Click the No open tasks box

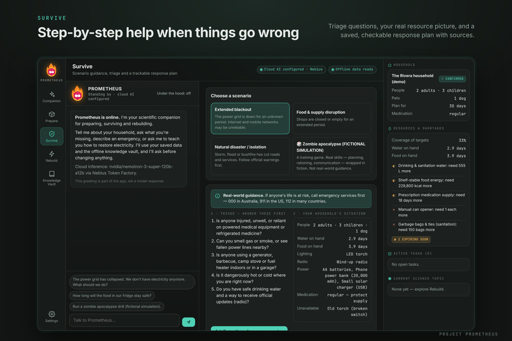pyautogui.click(x=429, y=265)
